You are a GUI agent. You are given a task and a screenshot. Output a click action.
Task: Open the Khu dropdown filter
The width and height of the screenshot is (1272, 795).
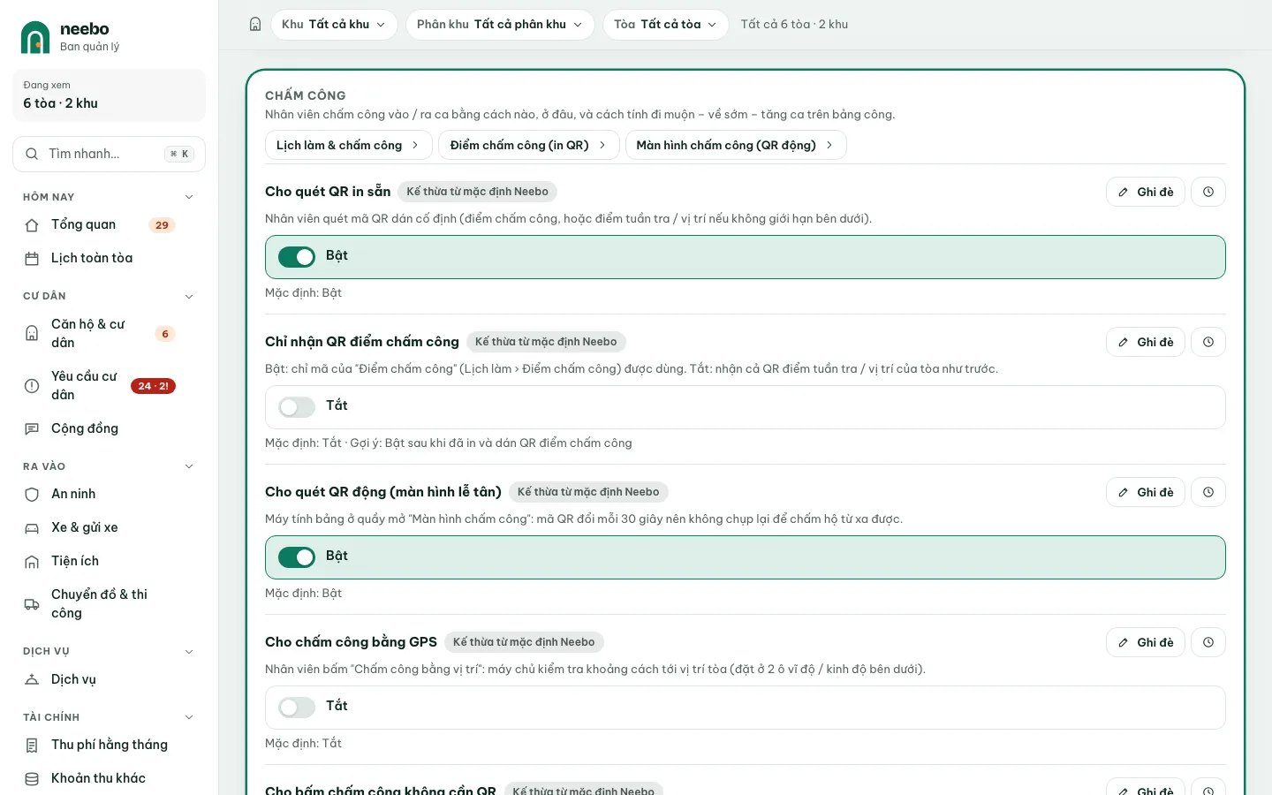click(x=334, y=25)
